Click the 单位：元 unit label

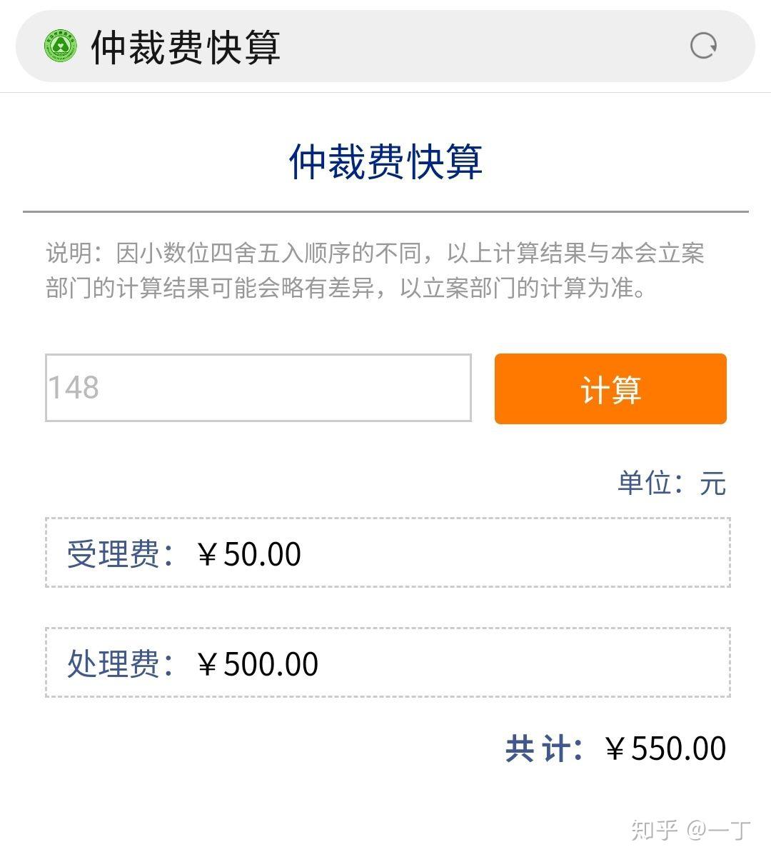pos(671,483)
